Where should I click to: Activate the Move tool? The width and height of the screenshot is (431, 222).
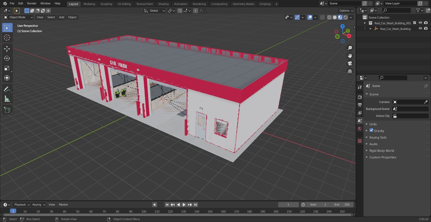[x=7, y=48]
